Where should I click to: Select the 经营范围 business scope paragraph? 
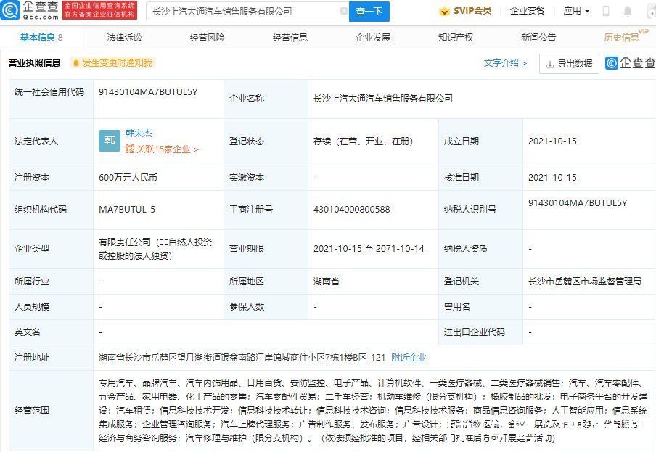[x=373, y=411]
